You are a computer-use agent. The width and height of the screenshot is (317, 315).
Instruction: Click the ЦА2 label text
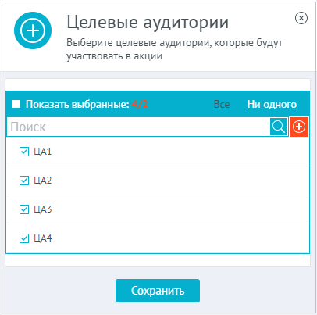coord(43,181)
